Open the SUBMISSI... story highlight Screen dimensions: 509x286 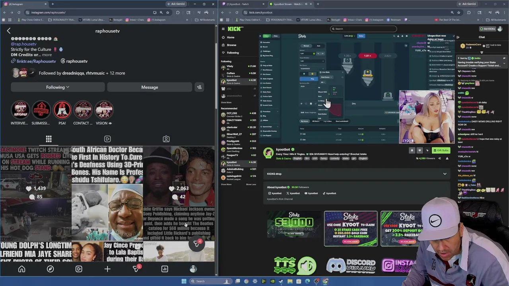point(41,113)
